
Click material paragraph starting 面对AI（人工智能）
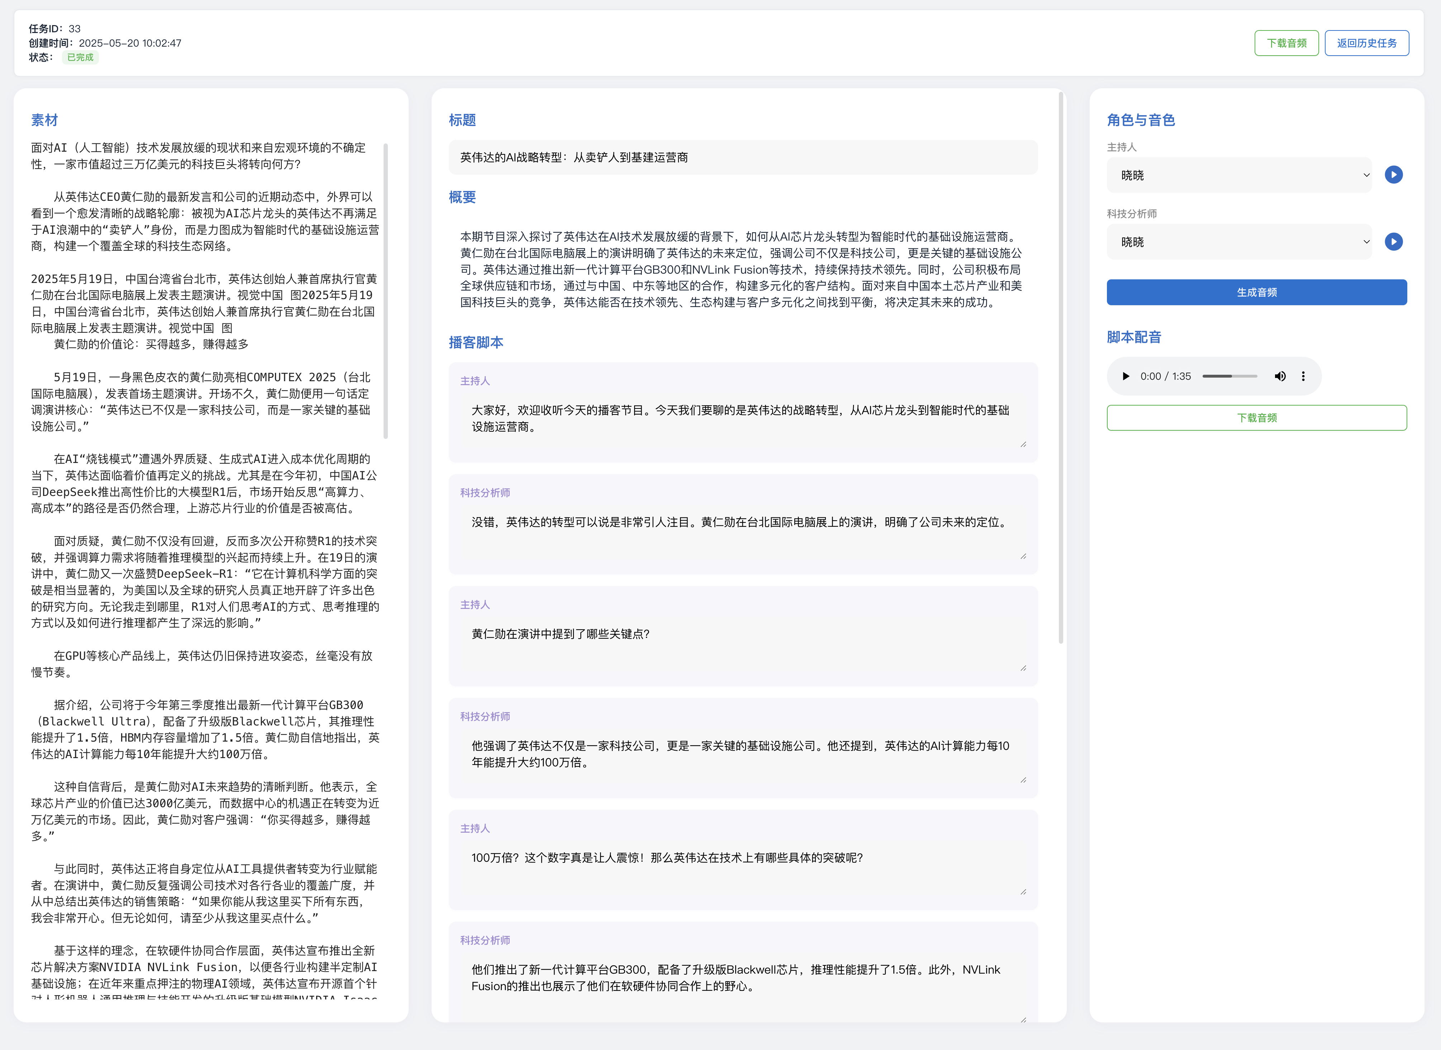click(199, 156)
